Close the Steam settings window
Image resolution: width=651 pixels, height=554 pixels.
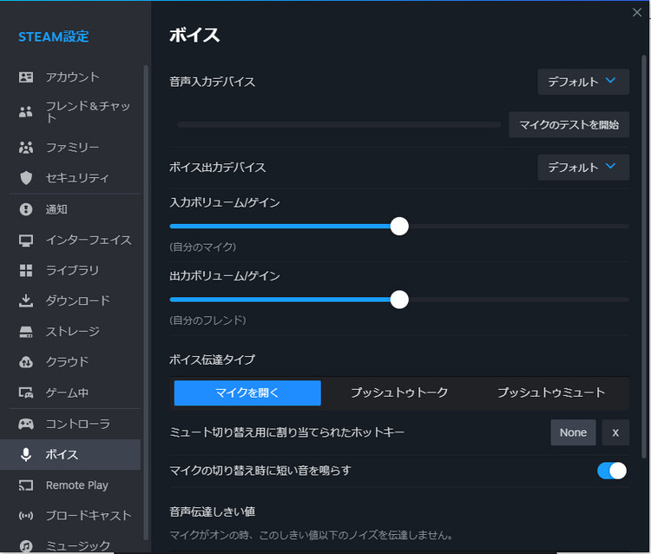tap(637, 12)
